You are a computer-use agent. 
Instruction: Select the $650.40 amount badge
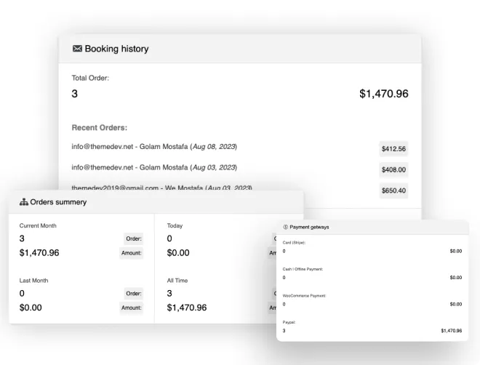[393, 190]
